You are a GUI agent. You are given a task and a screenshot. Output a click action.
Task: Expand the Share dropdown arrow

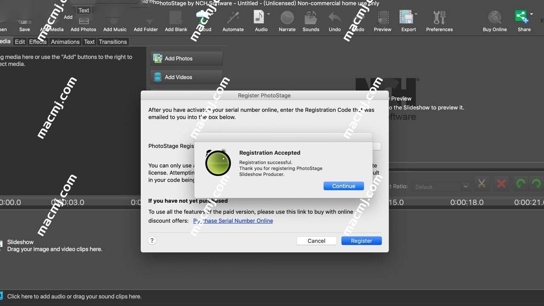coord(531,14)
